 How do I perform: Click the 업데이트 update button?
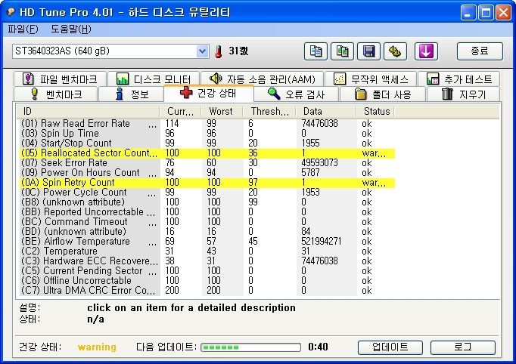[x=390, y=347]
